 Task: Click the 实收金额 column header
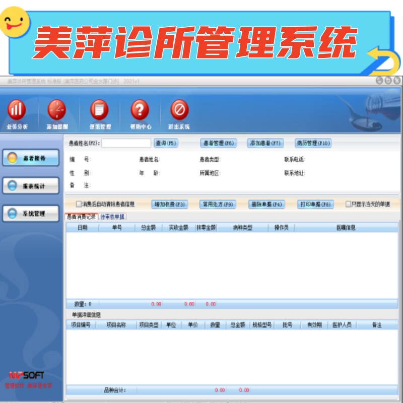pos(178,228)
